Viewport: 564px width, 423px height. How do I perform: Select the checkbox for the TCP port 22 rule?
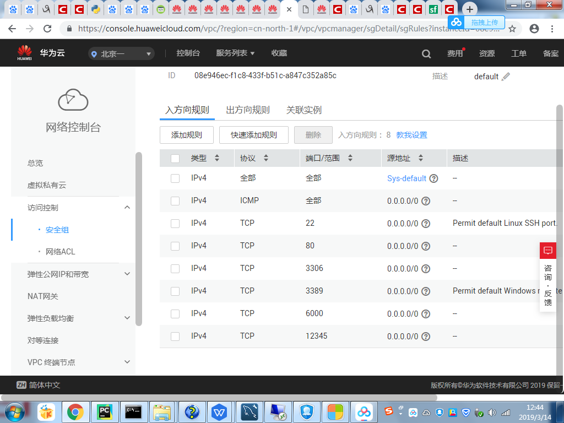click(175, 223)
